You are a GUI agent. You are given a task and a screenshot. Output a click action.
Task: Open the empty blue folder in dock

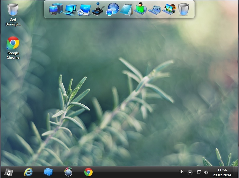click(154, 10)
